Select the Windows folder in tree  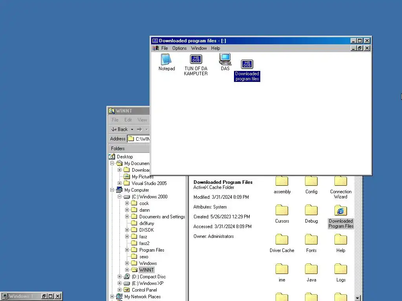point(148,263)
